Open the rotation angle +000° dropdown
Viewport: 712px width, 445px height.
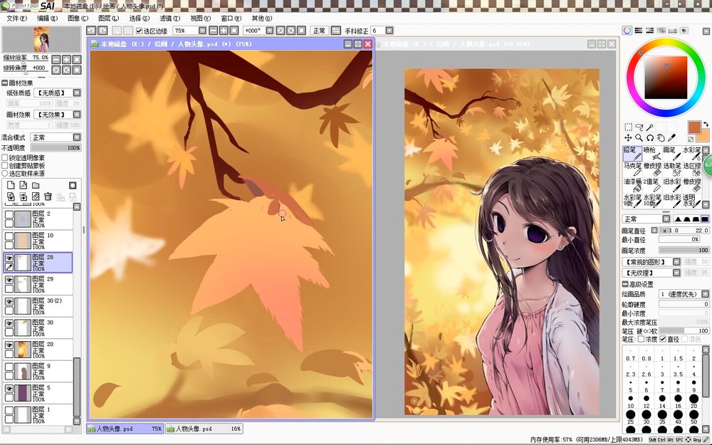coord(270,31)
